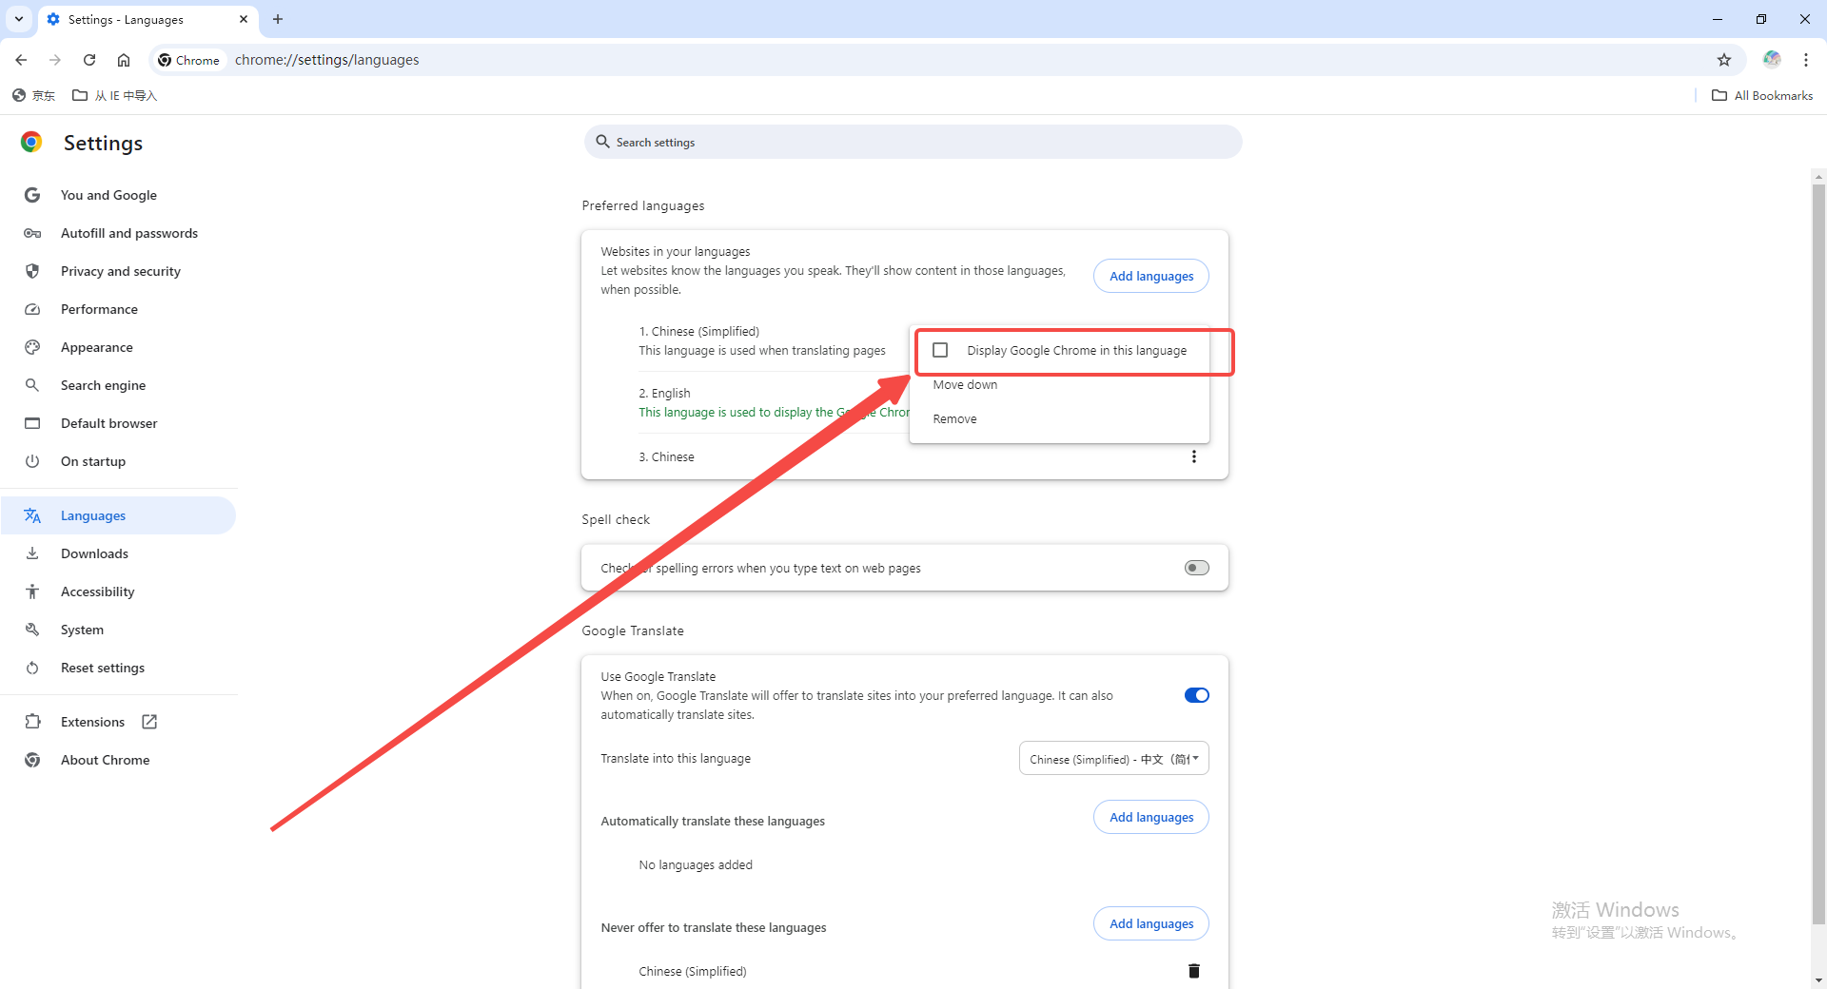Click the About Chrome icon
The height and width of the screenshot is (989, 1827).
click(32, 760)
